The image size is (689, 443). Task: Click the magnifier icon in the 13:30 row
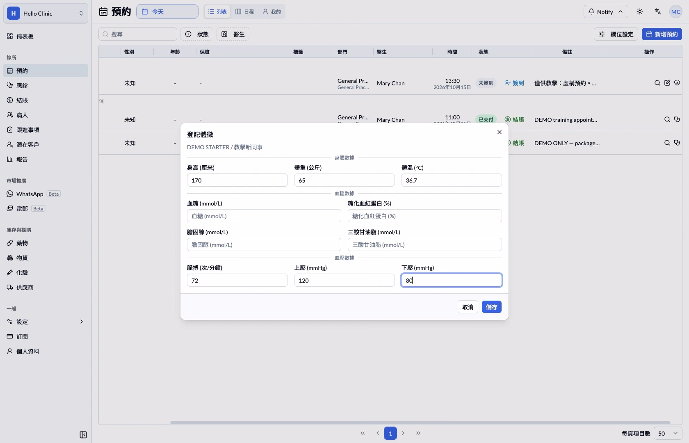pyautogui.click(x=657, y=83)
